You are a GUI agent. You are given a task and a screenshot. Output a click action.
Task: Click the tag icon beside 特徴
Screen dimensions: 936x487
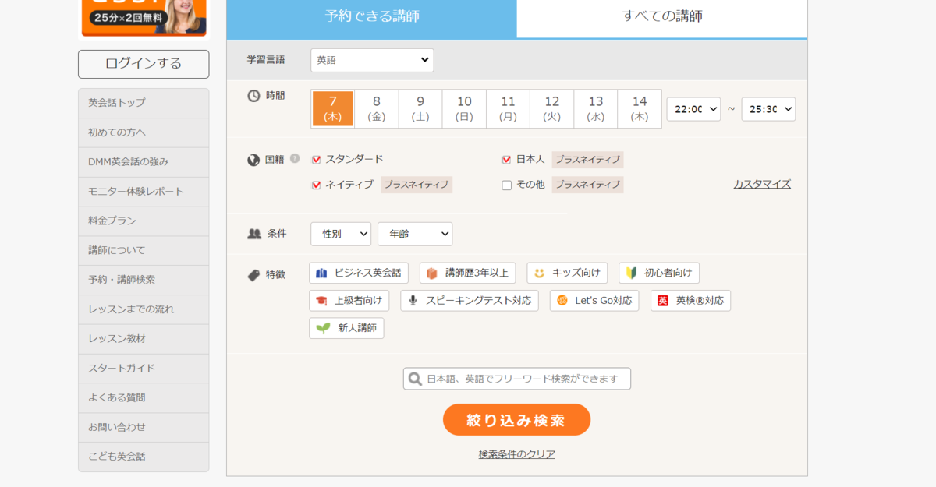253,274
